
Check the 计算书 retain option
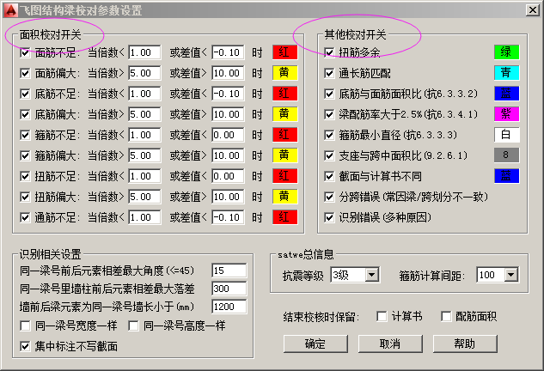pyautogui.click(x=382, y=316)
